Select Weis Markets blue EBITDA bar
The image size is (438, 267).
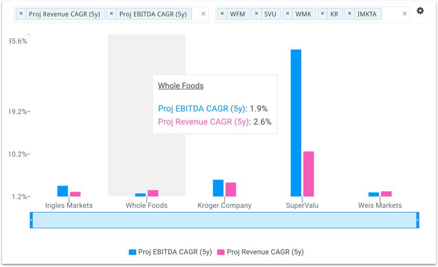pyautogui.click(x=374, y=194)
